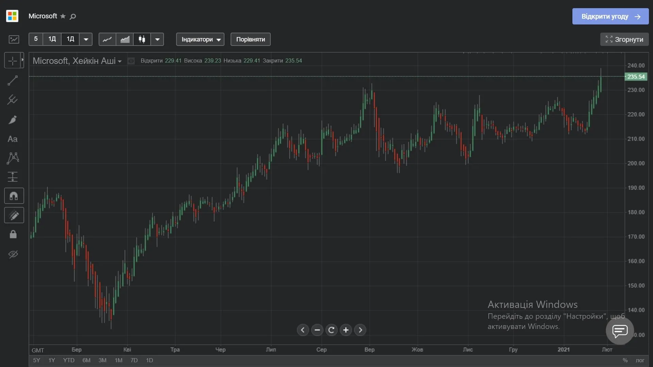Select the 1D date range

[x=149, y=360]
